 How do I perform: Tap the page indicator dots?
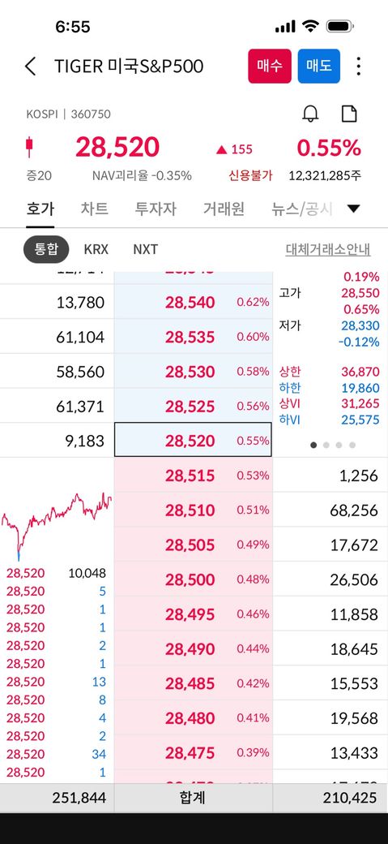333,446
